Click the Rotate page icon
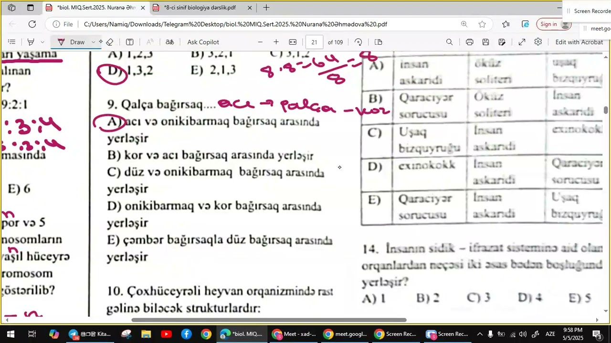Image resolution: width=611 pixels, height=343 pixels. tap(358, 42)
